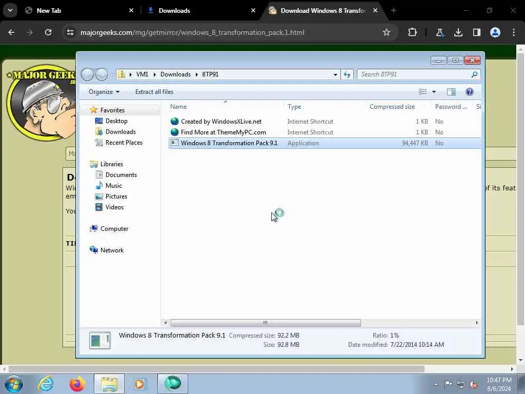Open Downloads in the navigation pane

tap(120, 132)
